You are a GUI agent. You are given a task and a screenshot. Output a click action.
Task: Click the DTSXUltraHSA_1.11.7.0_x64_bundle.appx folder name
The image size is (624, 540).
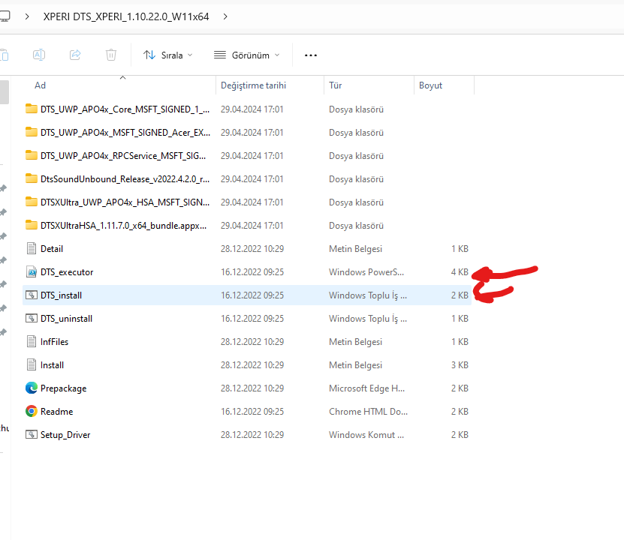123,226
